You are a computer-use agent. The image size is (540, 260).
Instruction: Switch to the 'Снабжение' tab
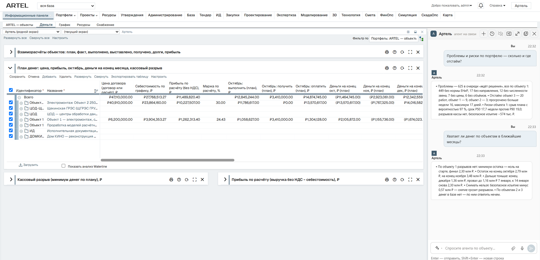[105, 25]
